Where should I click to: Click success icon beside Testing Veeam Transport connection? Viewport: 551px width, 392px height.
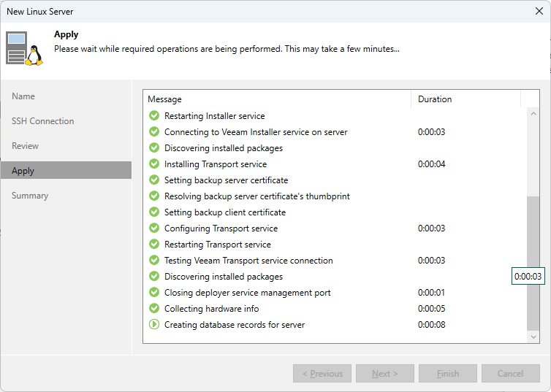[154, 260]
